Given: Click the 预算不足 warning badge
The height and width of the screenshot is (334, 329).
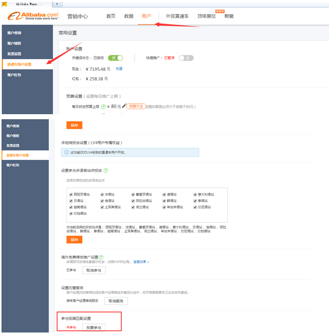Looking at the screenshot, I should click(x=136, y=107).
